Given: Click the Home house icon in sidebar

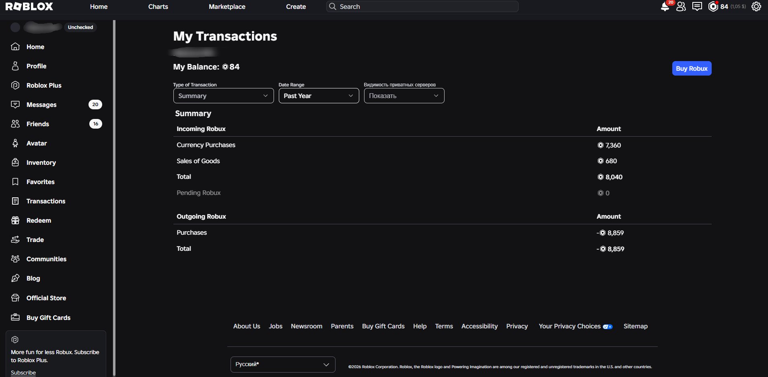Looking at the screenshot, I should coord(15,47).
